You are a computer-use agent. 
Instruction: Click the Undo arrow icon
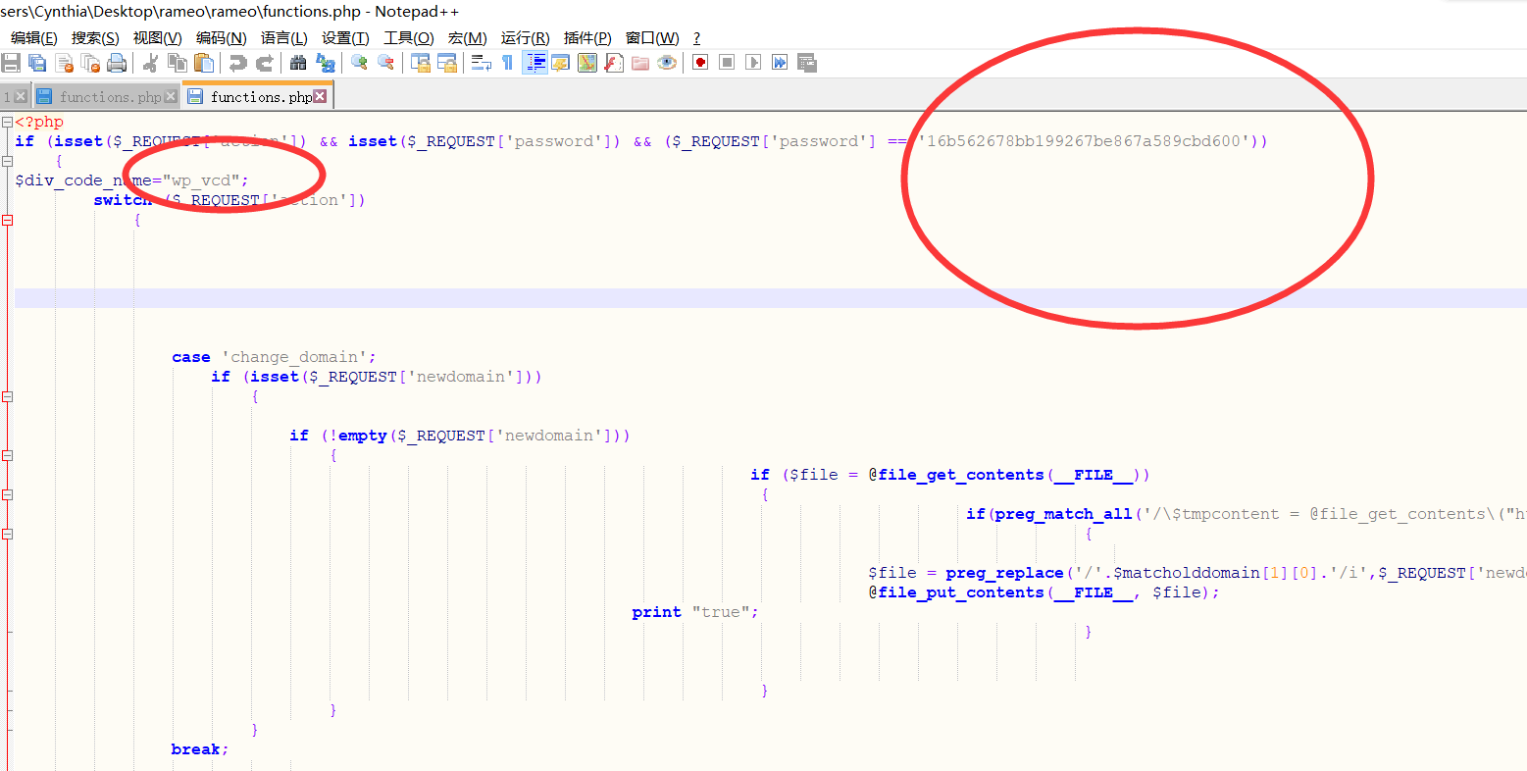237,63
